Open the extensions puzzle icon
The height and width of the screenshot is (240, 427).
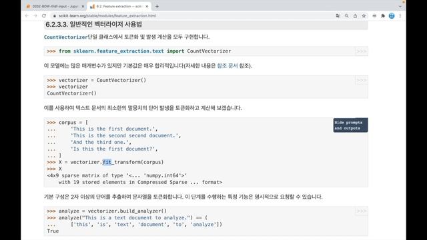pyautogui.click(x=383, y=16)
